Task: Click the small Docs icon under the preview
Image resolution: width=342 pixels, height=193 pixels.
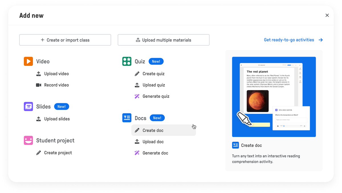Action: [x=235, y=145]
